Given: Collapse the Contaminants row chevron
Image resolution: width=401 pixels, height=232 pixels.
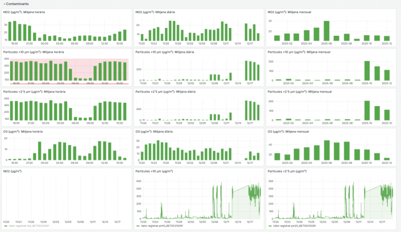Looking at the screenshot, I should [x=3, y=3].
